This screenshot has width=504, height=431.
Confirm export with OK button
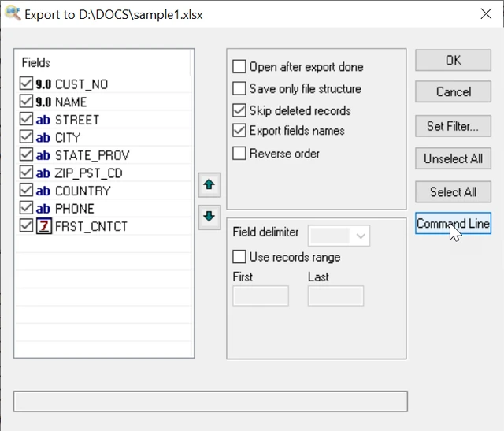(453, 60)
